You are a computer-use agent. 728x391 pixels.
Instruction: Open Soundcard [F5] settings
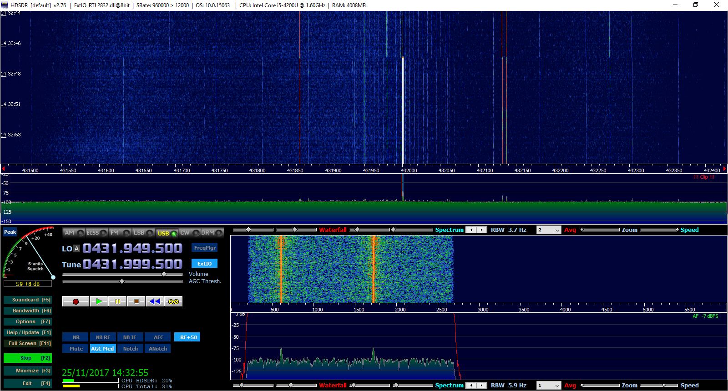click(27, 300)
